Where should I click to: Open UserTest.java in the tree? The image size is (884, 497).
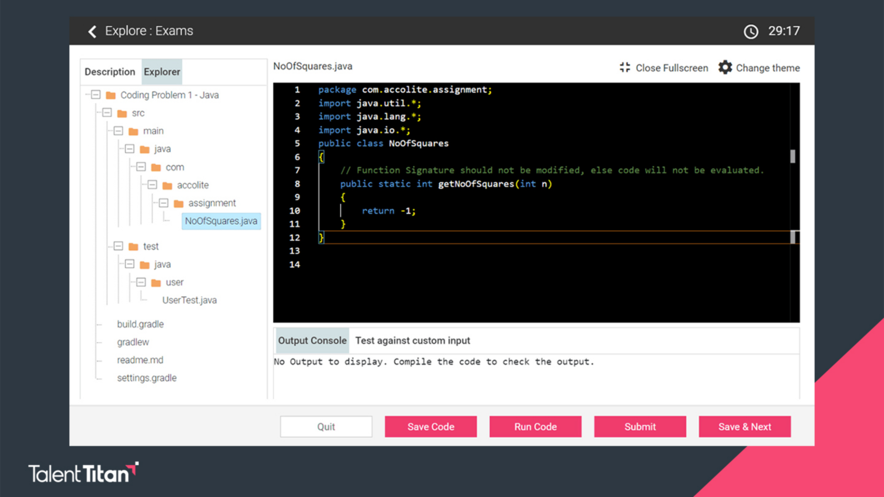click(x=189, y=300)
